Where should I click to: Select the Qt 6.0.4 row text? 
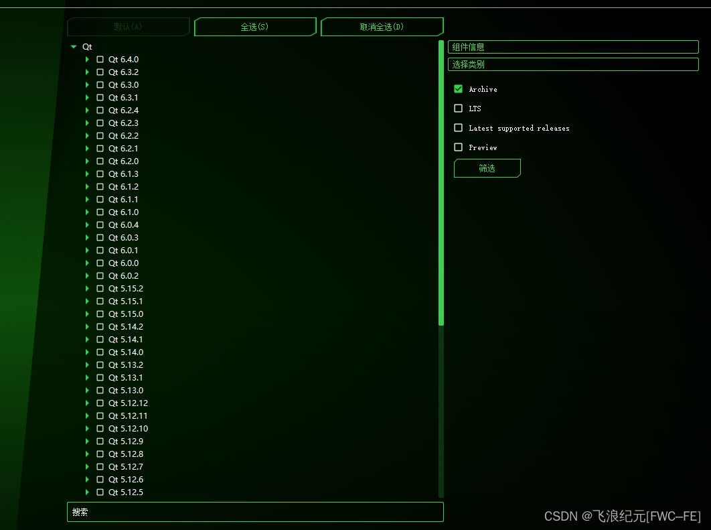click(123, 224)
